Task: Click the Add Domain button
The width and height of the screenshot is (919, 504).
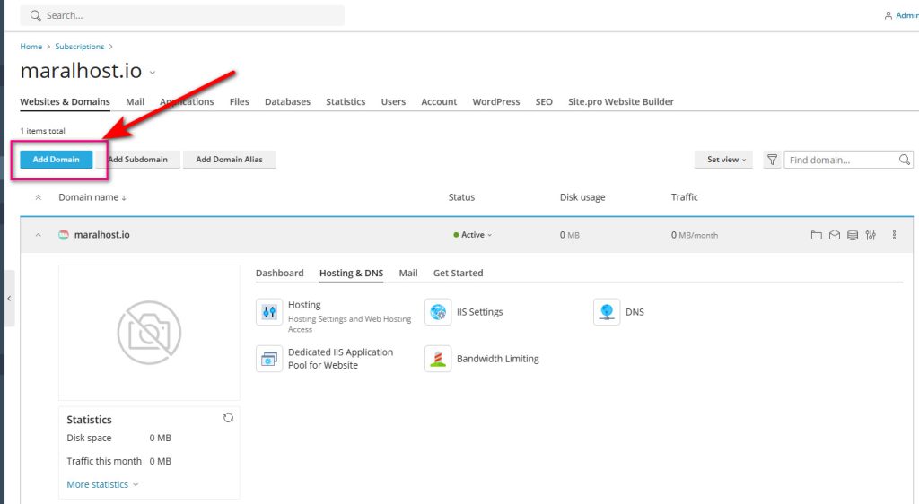Action: point(56,160)
